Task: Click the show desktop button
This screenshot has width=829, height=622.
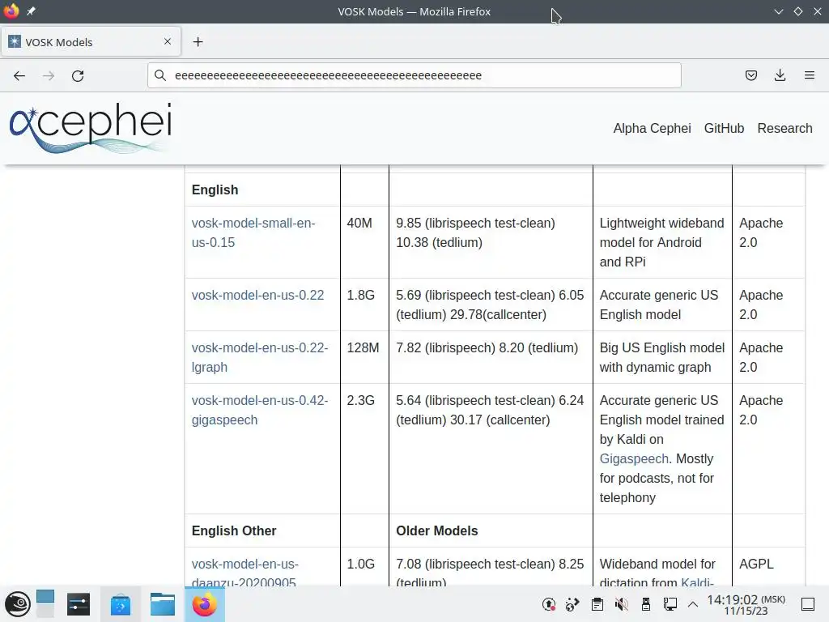Action: coord(808,604)
